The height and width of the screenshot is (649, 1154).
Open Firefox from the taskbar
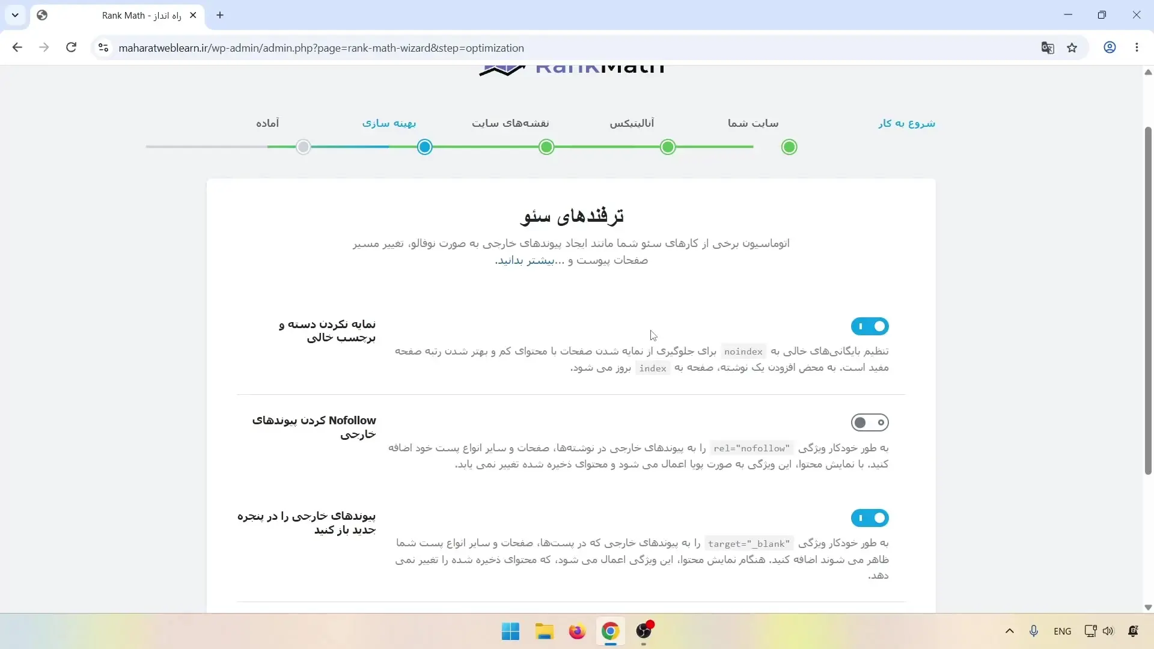tap(577, 632)
